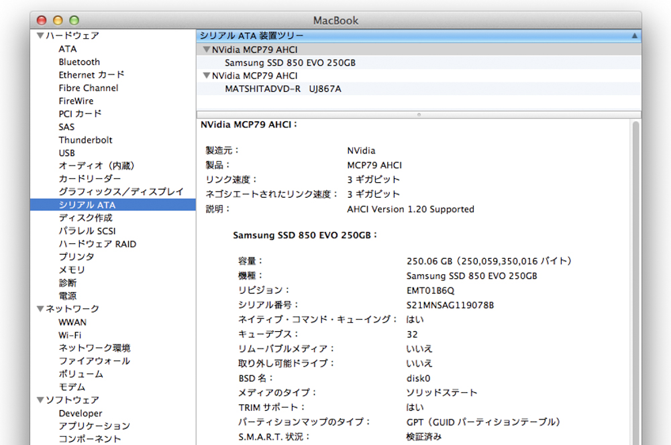Click AHCI Version 1.20 Supported text
This screenshot has width=671, height=445.
click(x=411, y=210)
